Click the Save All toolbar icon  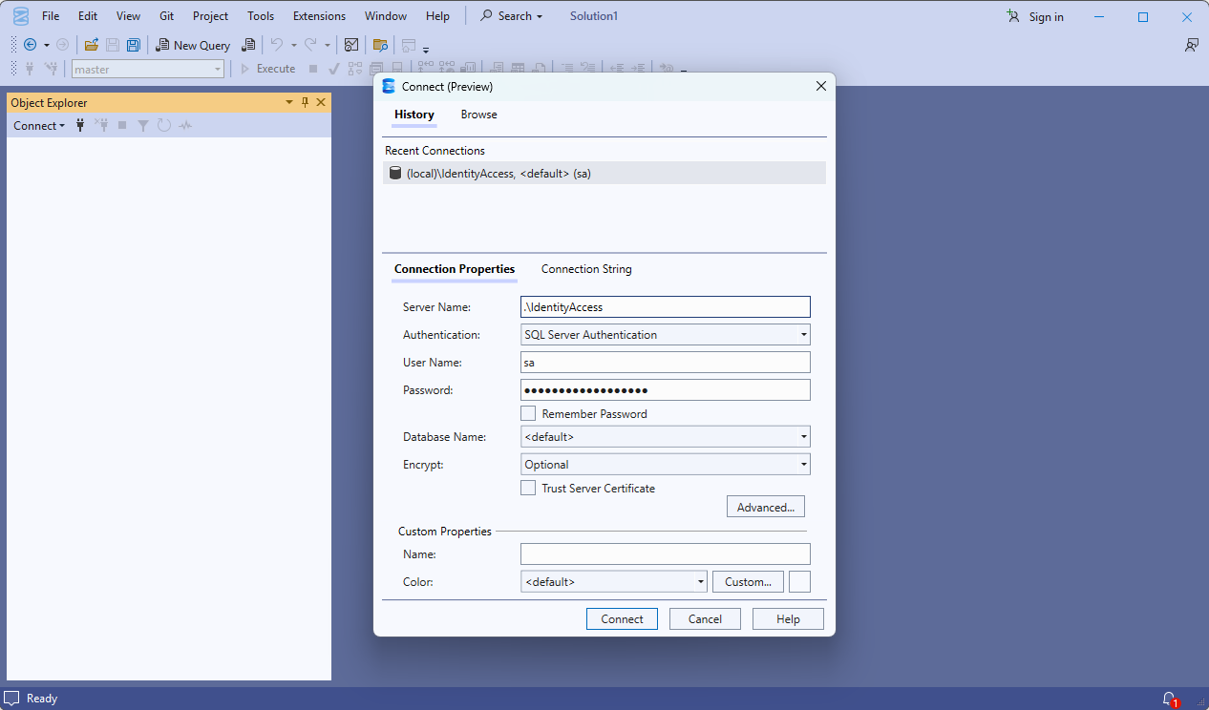point(134,45)
